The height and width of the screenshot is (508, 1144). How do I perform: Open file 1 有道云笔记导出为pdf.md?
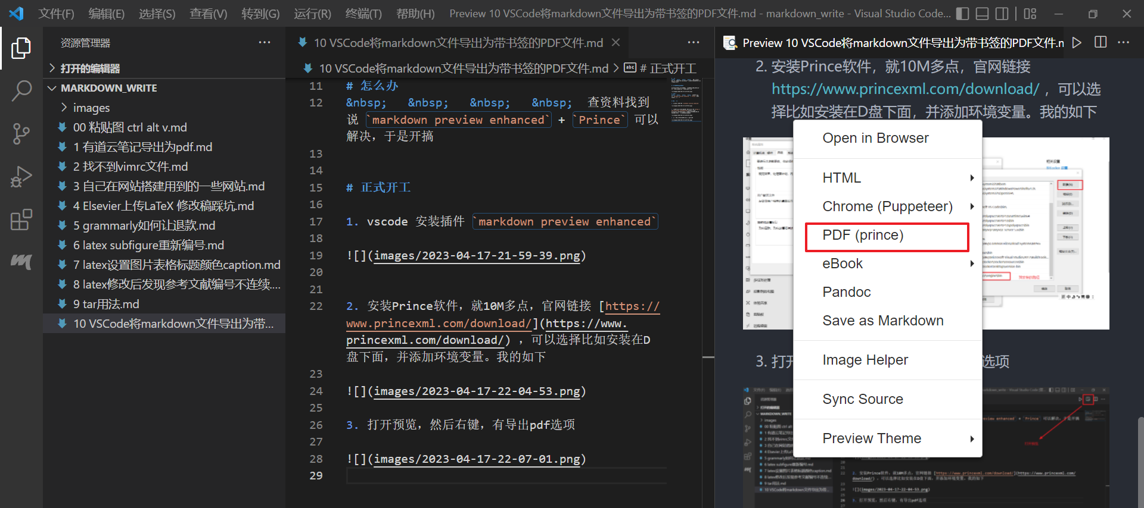(165, 147)
